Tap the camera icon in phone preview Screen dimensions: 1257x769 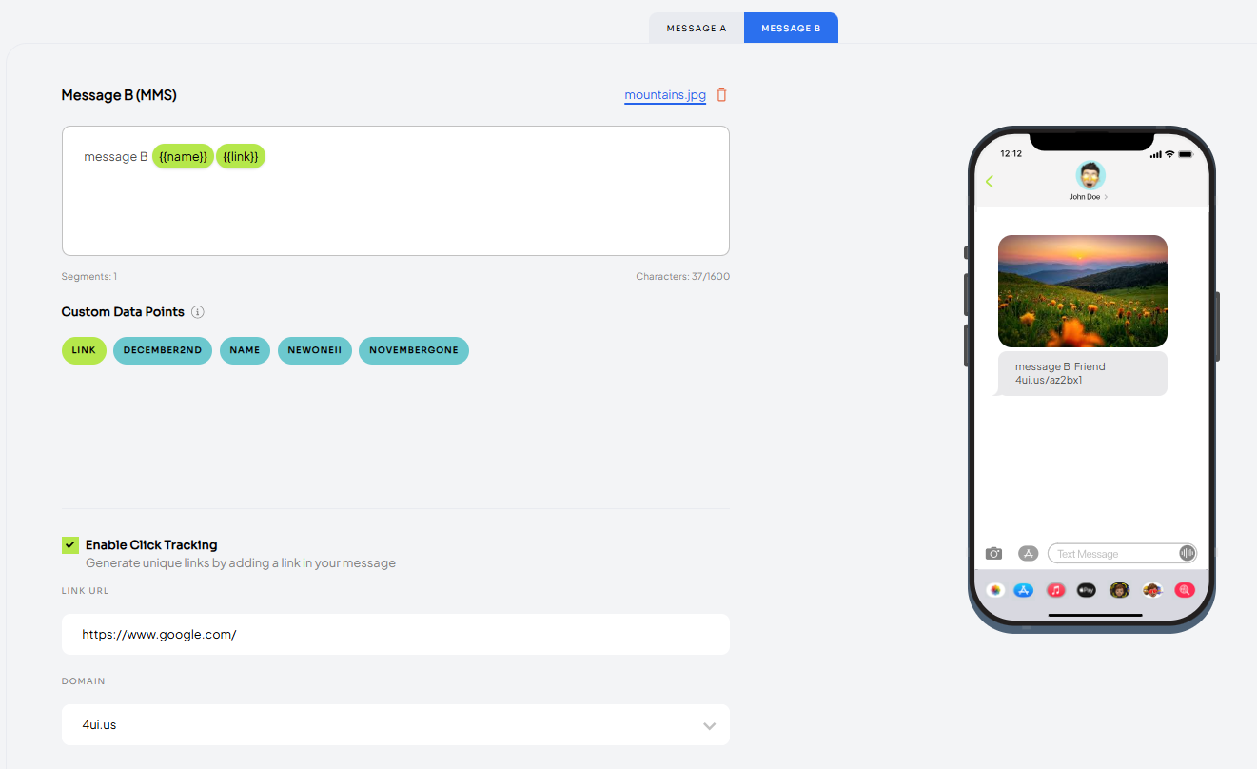(993, 553)
